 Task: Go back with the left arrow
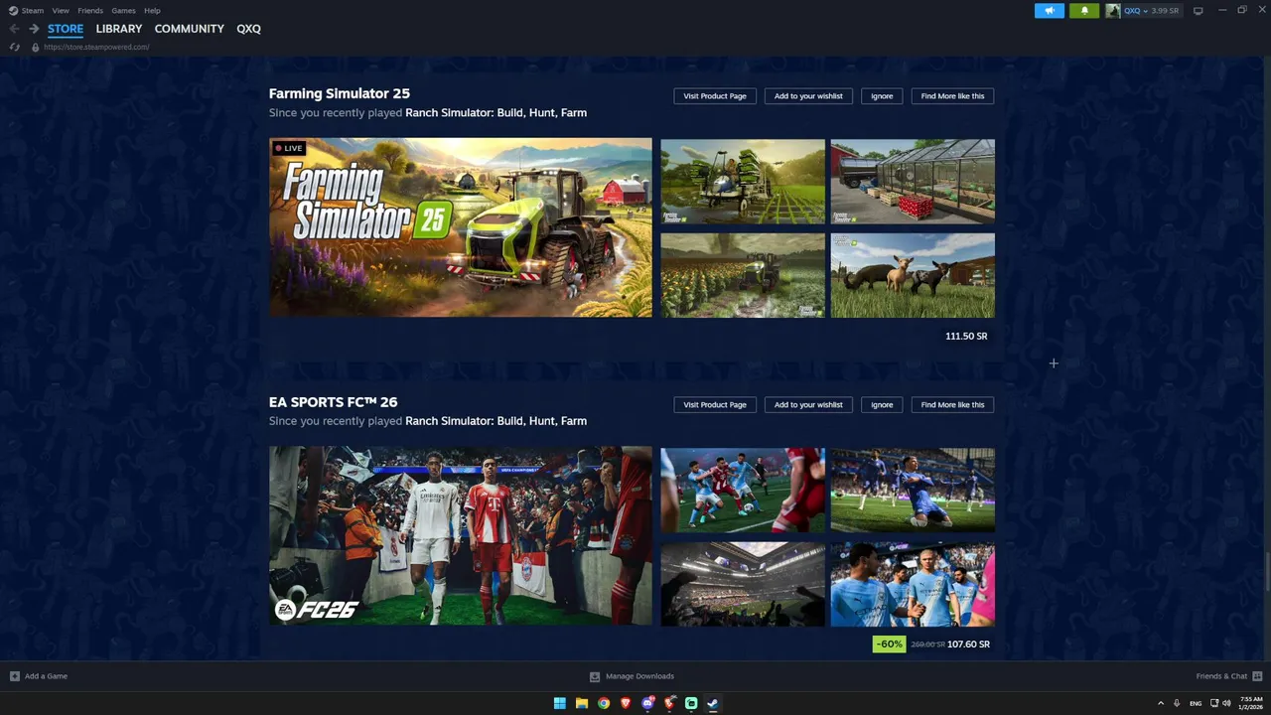click(14, 29)
